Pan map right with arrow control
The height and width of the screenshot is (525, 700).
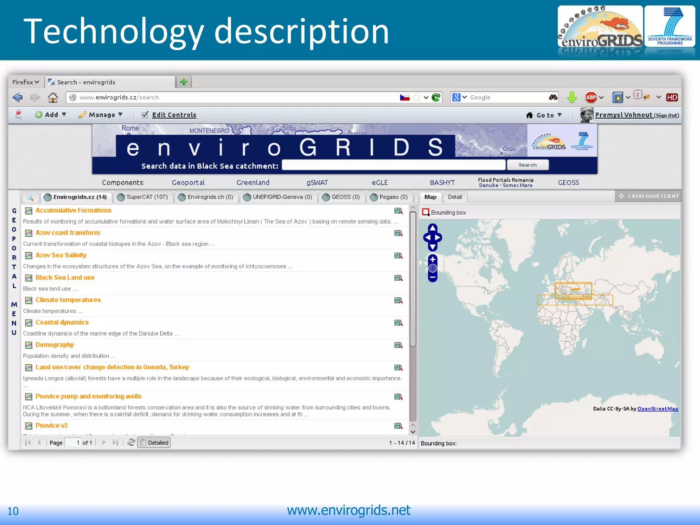tap(438, 238)
